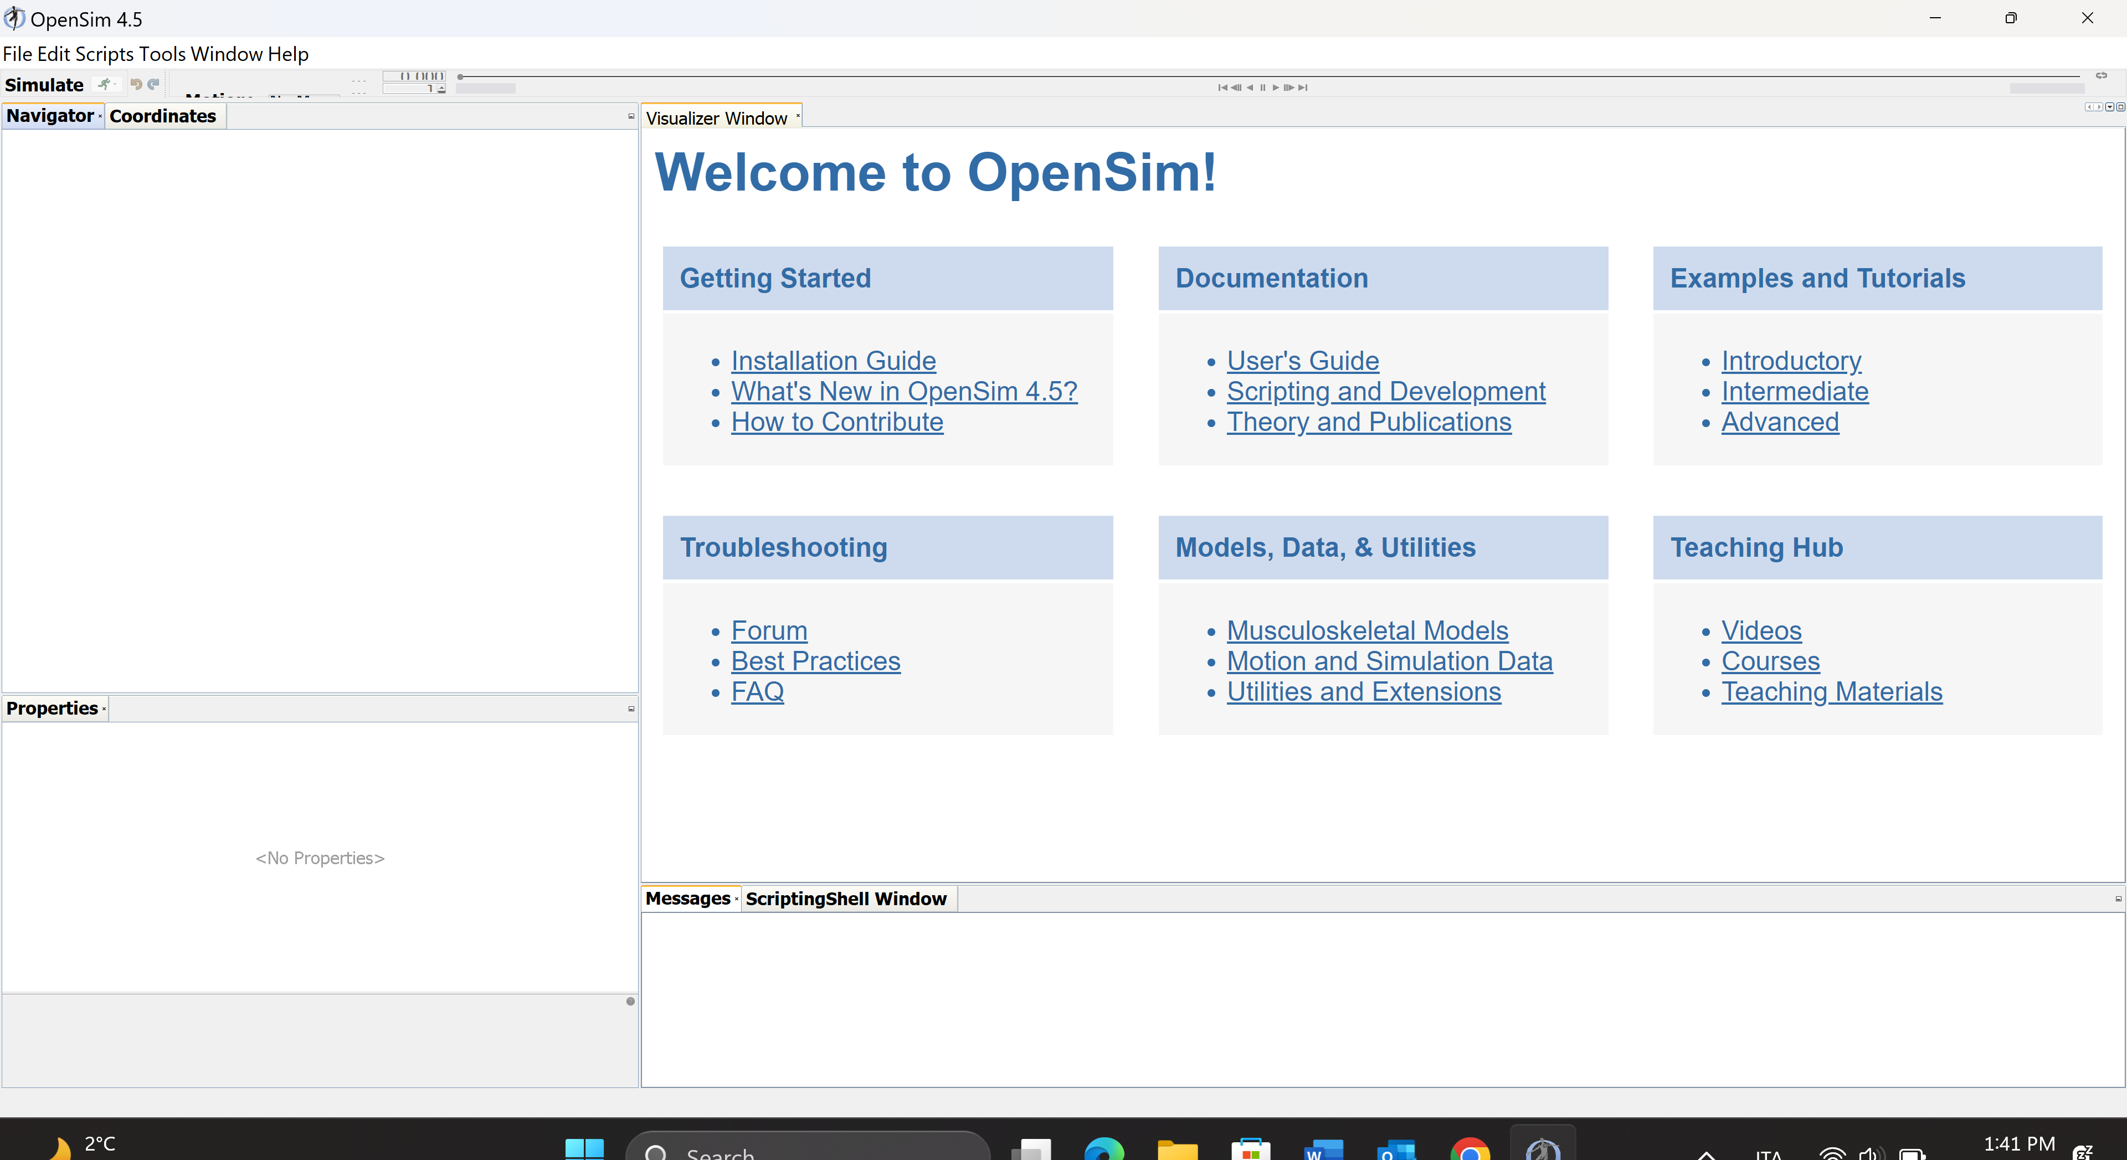The image size is (2127, 1160).
Task: Open the Scripts menu
Action: click(x=104, y=54)
